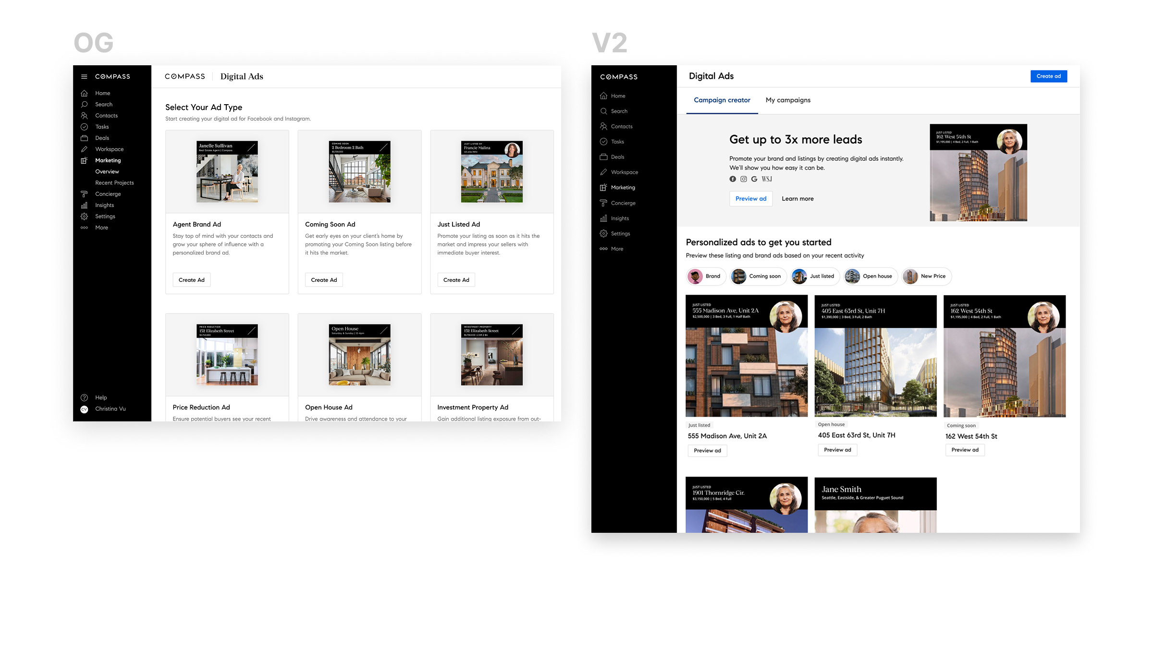This screenshot has height=648, width=1153.
Task: Open the Jane Smith brand ad image
Action: [875, 505]
